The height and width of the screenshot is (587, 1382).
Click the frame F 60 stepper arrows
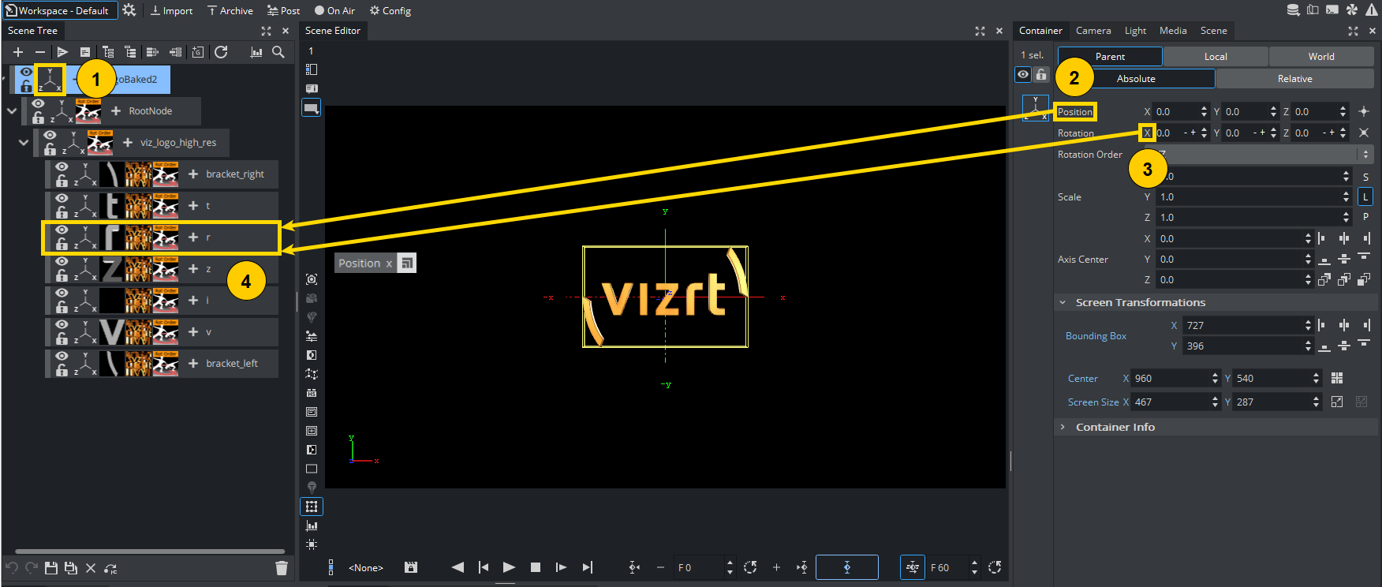(974, 567)
